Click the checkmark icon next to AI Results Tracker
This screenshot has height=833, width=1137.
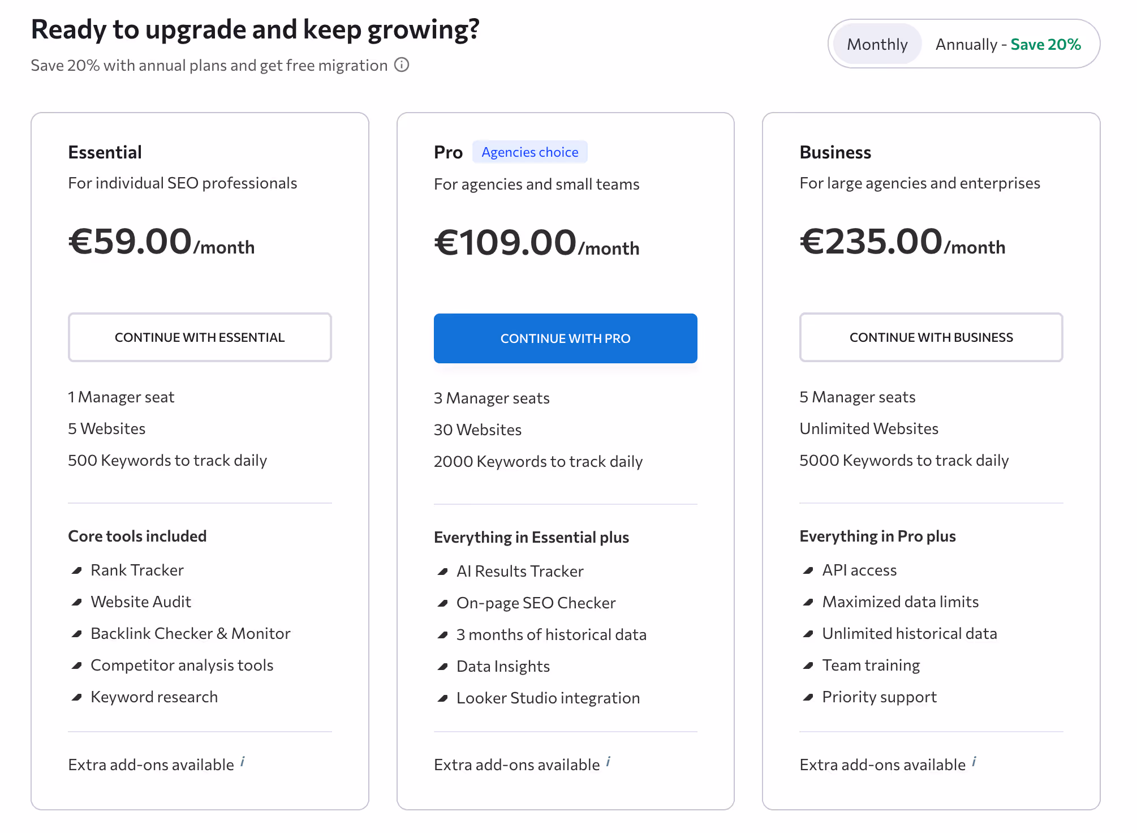click(x=443, y=572)
